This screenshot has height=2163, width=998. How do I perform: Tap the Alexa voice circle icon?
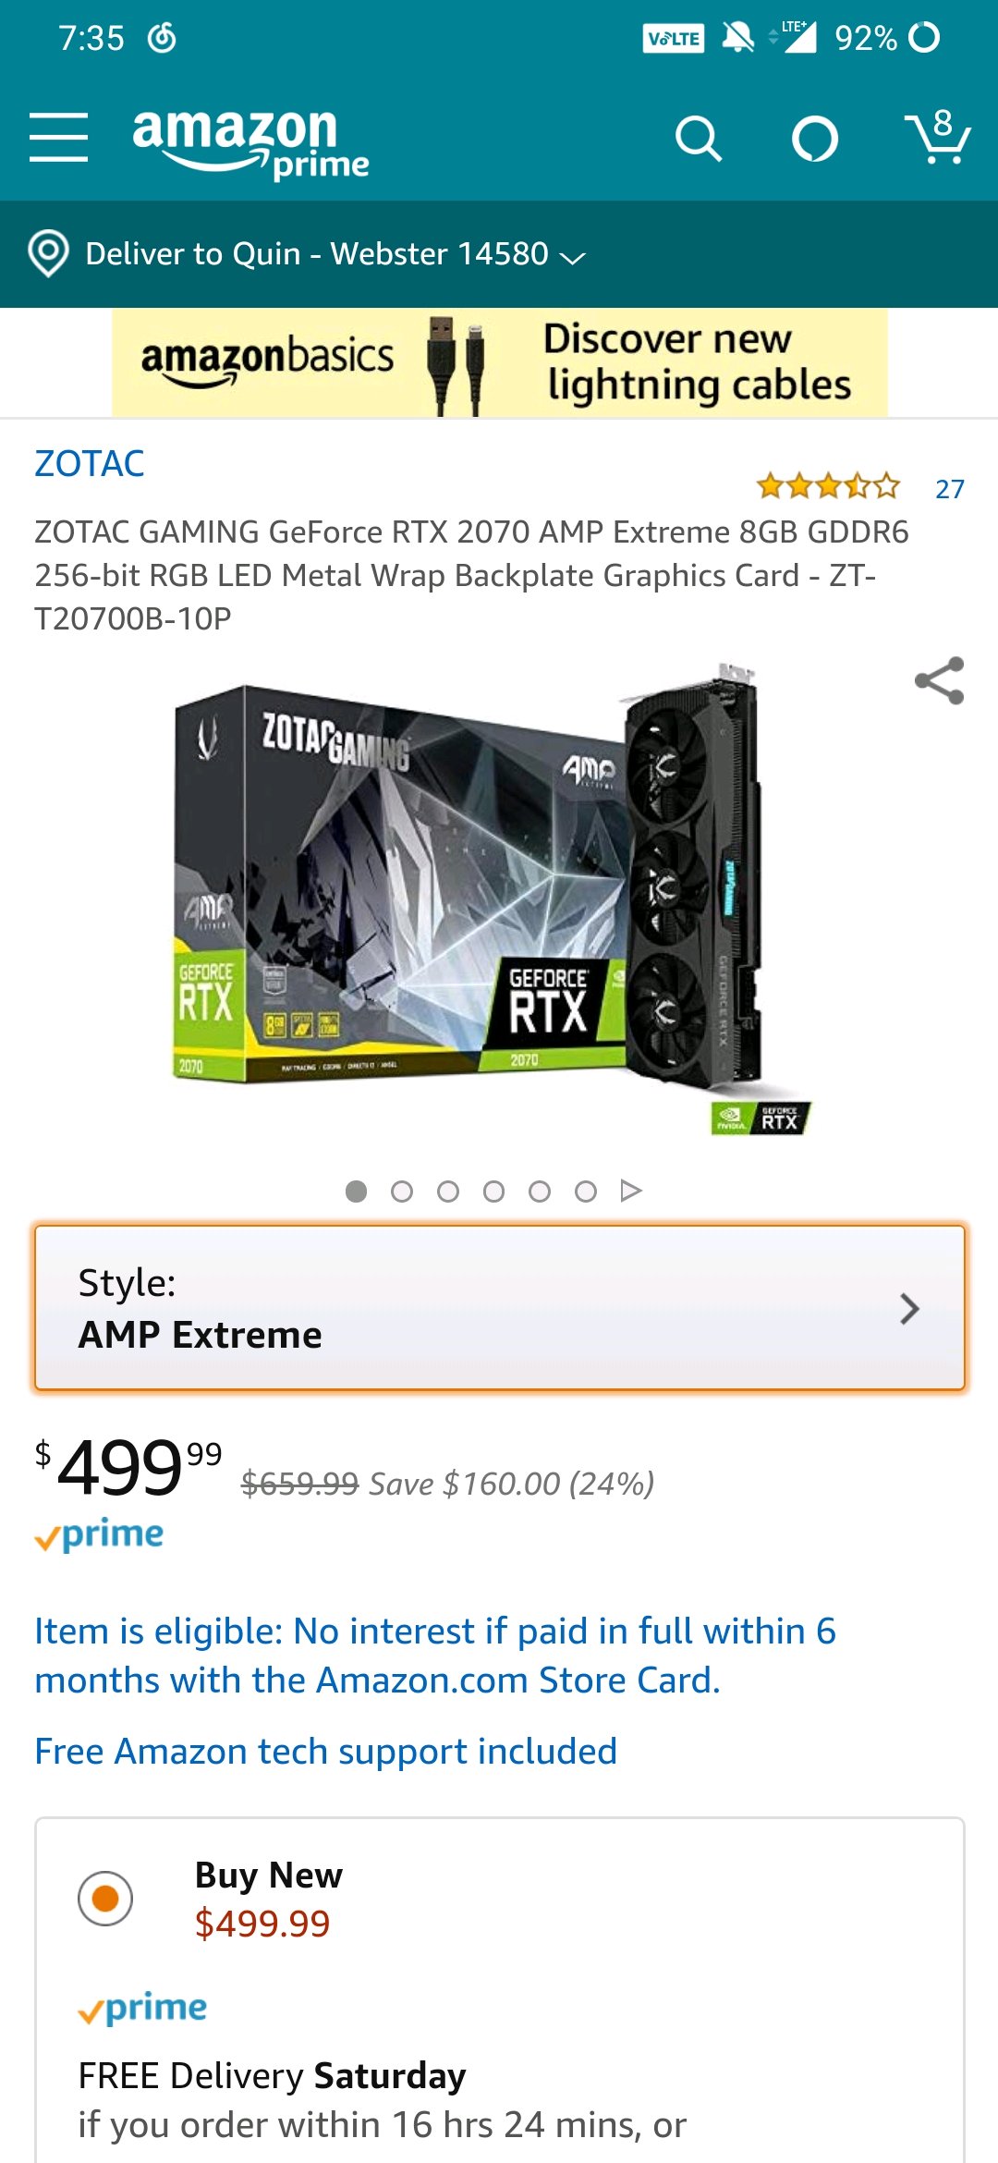point(815,140)
